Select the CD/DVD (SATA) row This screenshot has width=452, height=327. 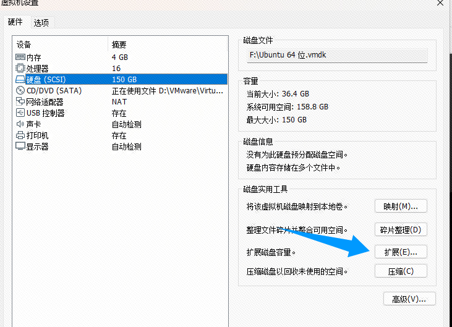pyautogui.click(x=121, y=91)
